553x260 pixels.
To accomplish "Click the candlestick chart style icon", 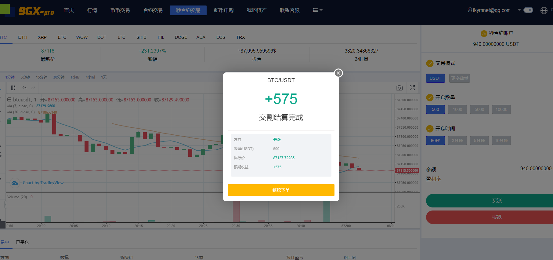I will click(x=13, y=88).
